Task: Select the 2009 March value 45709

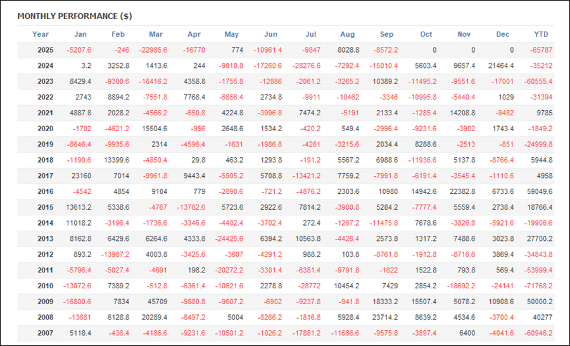Action: coord(158,302)
